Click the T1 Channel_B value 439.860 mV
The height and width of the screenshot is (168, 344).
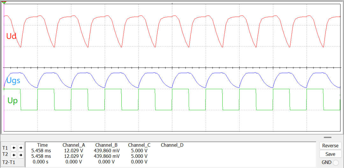coord(107,150)
